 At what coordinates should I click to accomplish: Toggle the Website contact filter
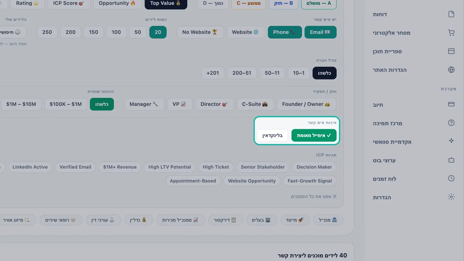tap(245, 32)
